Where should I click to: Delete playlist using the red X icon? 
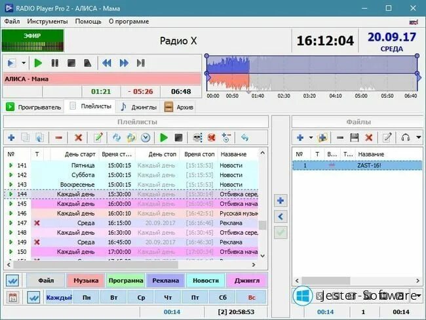pyautogui.click(x=78, y=138)
